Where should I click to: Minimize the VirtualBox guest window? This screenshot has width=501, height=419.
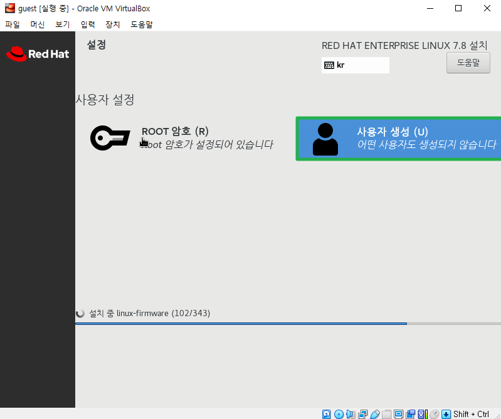[430, 8]
